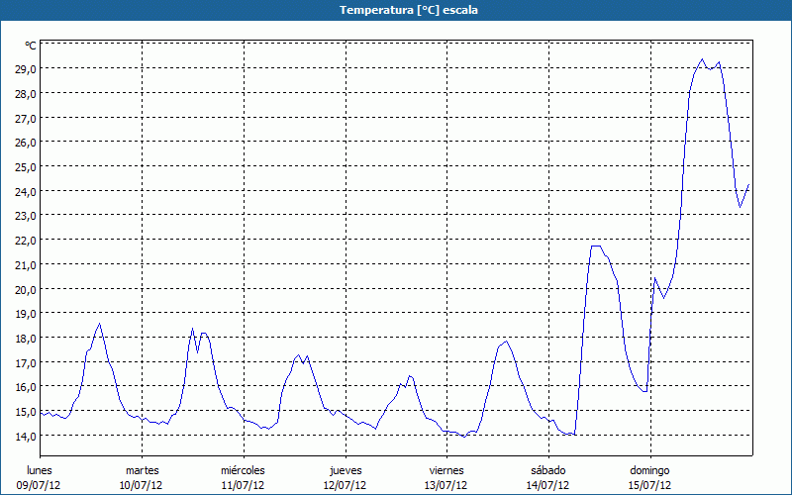This screenshot has height=495, width=792.
Task: Select the 17,0 y-axis label
Action: click(26, 362)
